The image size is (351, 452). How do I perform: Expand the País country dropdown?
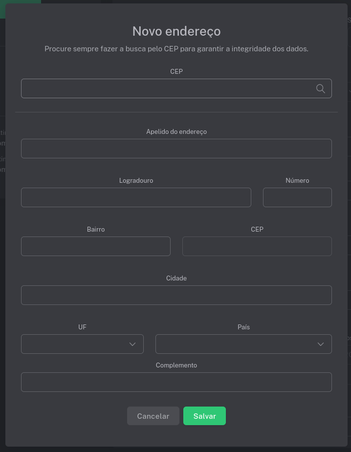click(x=243, y=344)
